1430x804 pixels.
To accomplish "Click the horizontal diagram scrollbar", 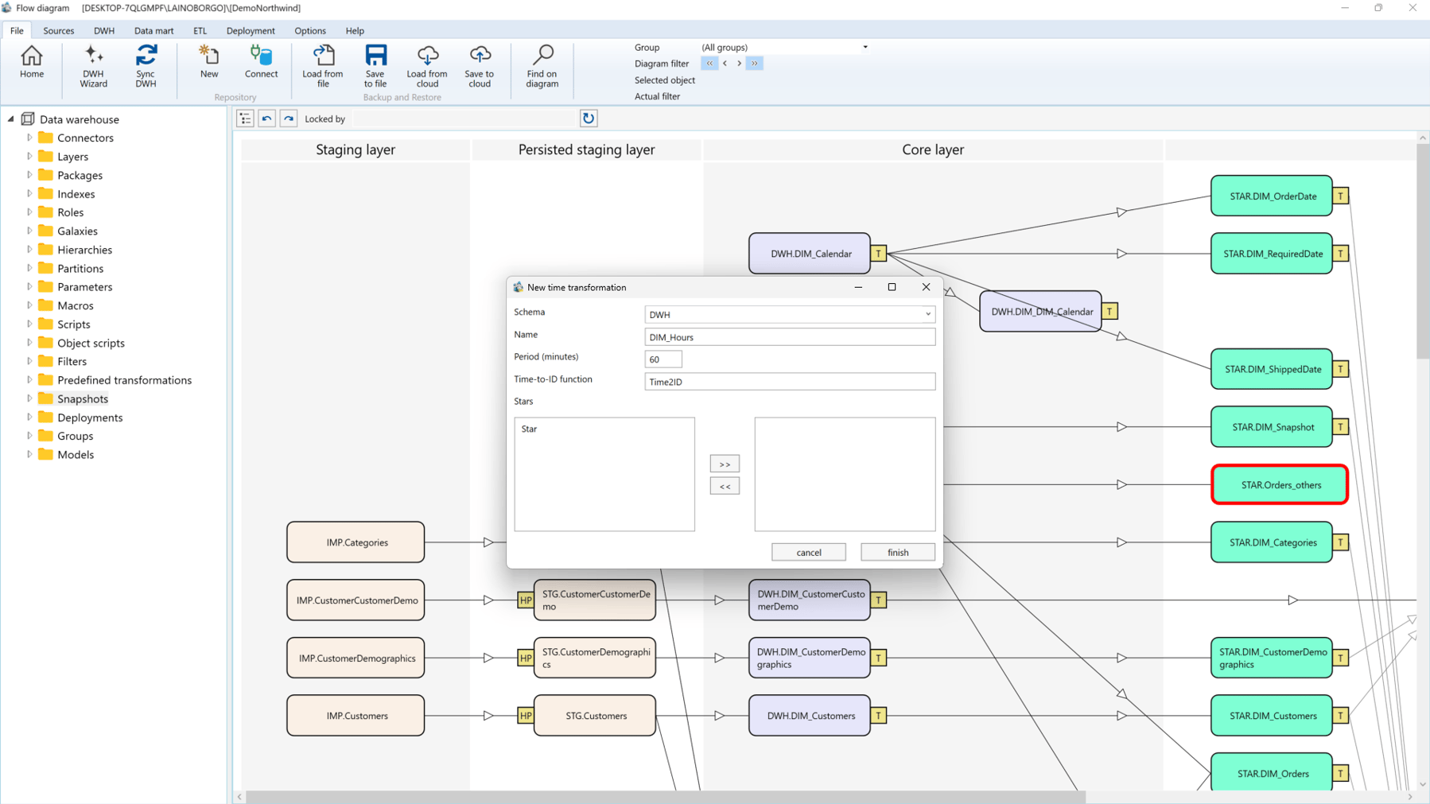I will coord(665,797).
